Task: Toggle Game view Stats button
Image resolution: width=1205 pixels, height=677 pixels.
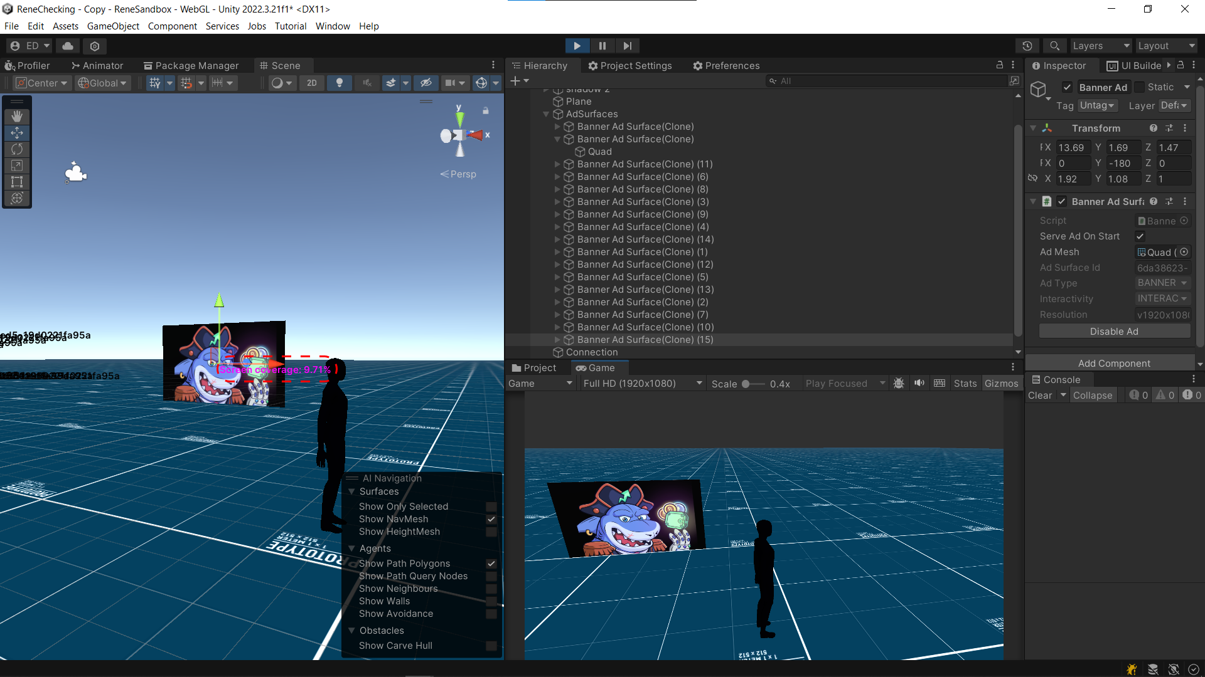Action: 965,383
